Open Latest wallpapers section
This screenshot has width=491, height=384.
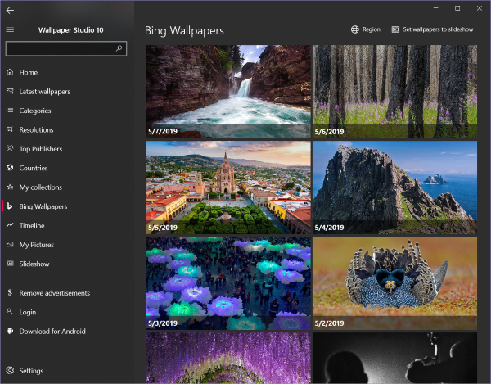click(45, 92)
